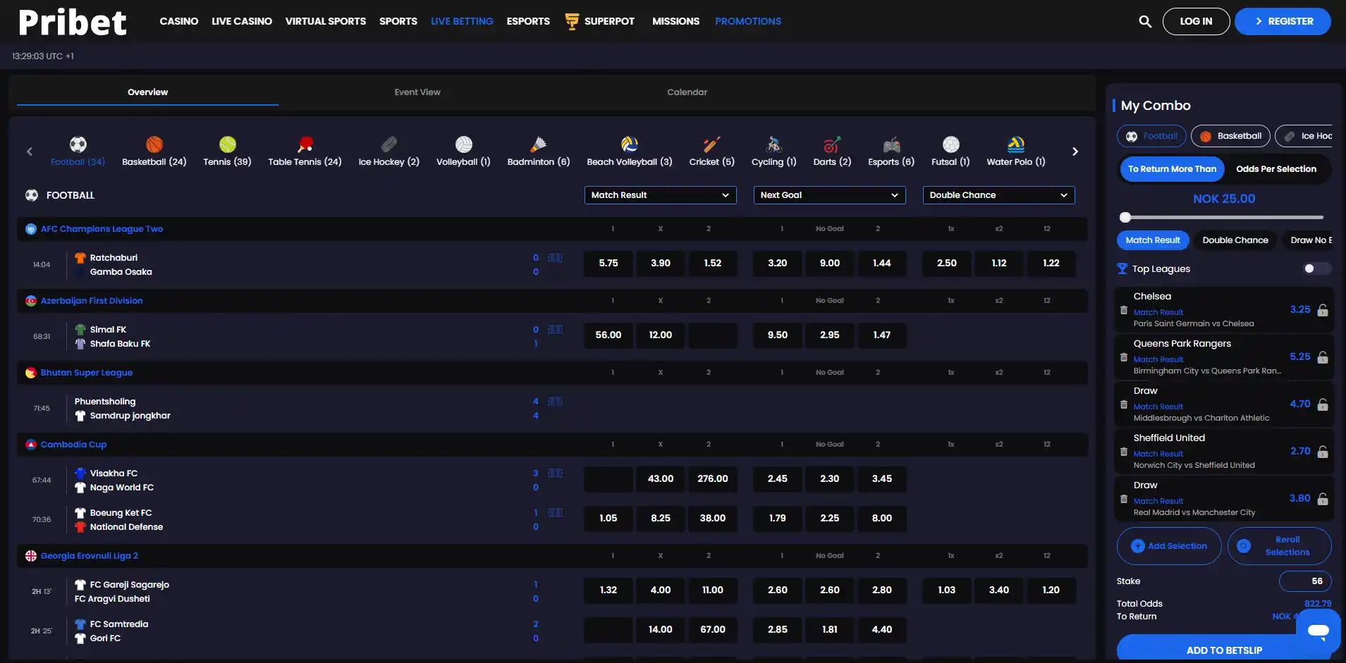
Task: Select the Tennis sport icon
Action: pos(227,144)
